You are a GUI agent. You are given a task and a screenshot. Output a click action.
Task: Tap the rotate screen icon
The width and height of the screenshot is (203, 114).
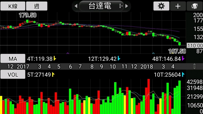coord(195,6)
